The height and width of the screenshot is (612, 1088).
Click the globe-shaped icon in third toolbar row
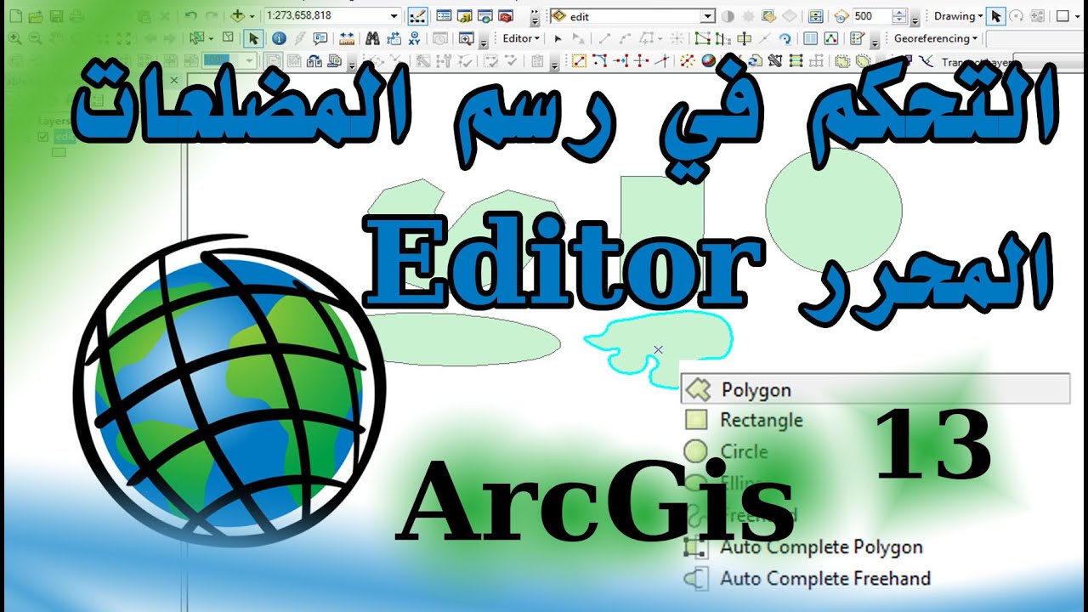click(707, 60)
